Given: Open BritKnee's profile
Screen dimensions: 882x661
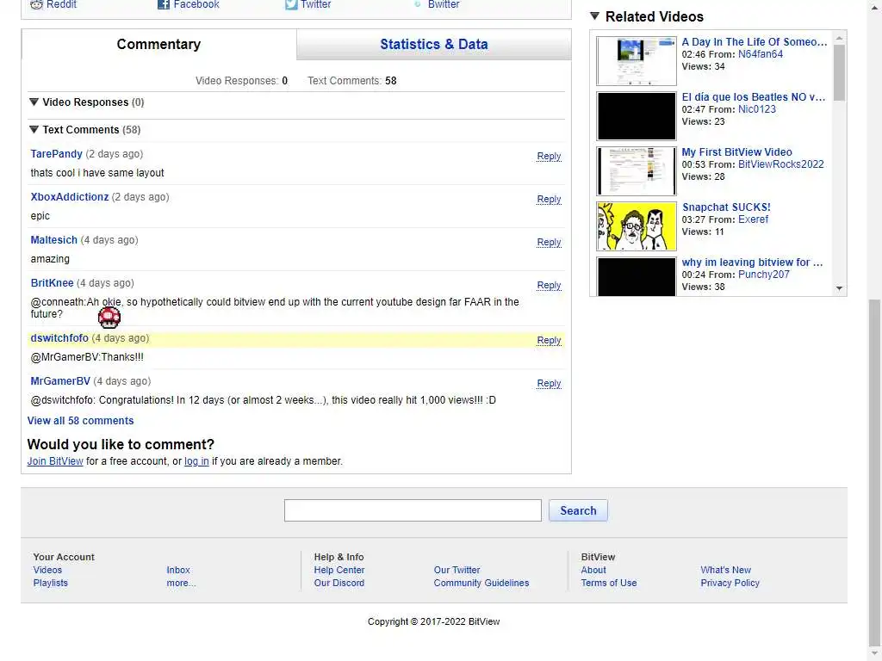Looking at the screenshot, I should point(52,283).
